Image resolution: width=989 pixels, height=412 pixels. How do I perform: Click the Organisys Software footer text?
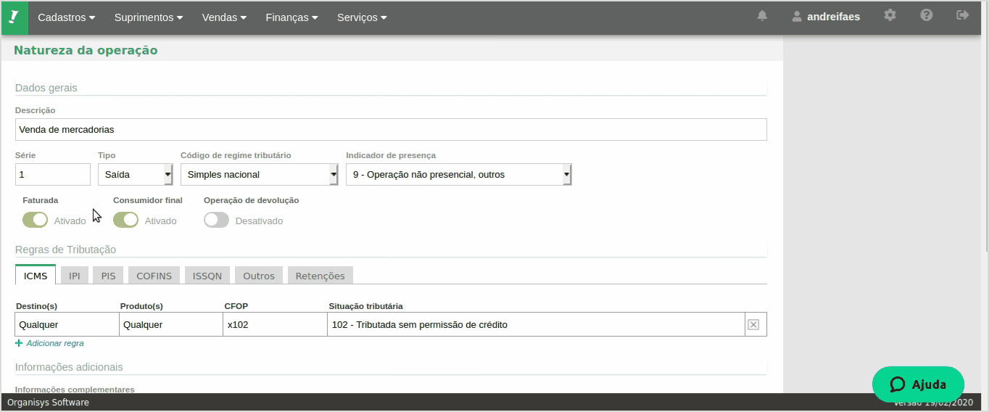(48, 403)
